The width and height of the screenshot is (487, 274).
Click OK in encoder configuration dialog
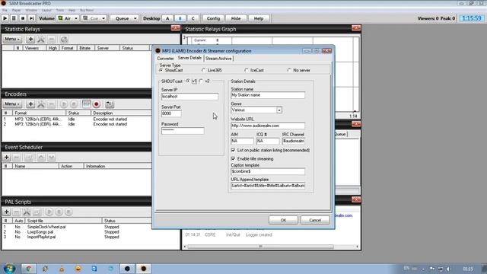[283, 220]
